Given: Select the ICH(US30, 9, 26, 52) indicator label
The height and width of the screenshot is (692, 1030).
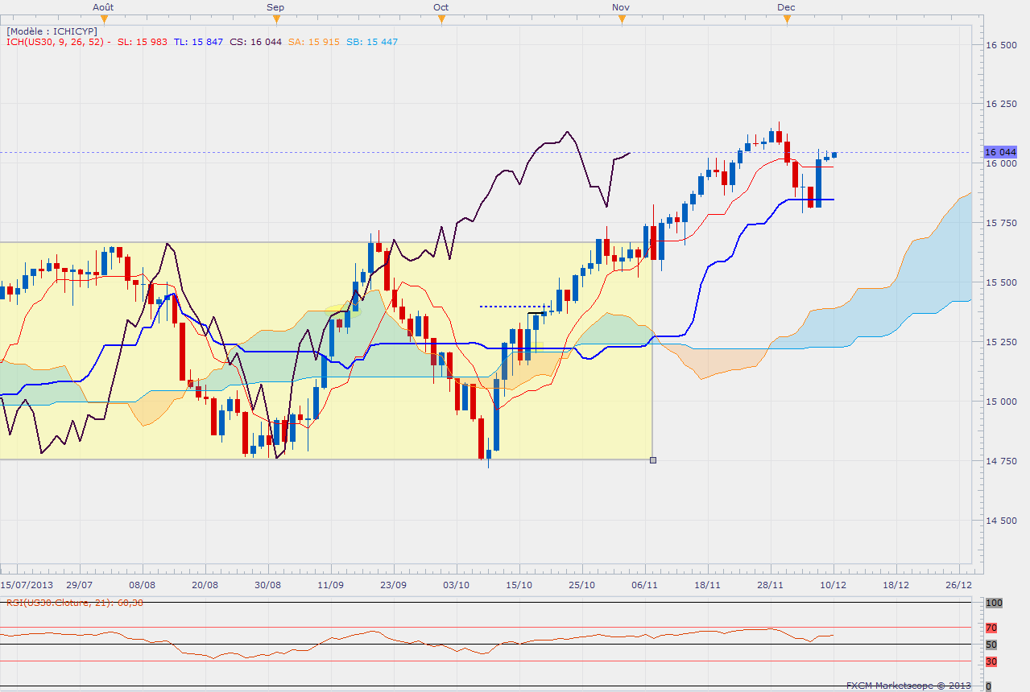Looking at the screenshot, I should (56, 42).
